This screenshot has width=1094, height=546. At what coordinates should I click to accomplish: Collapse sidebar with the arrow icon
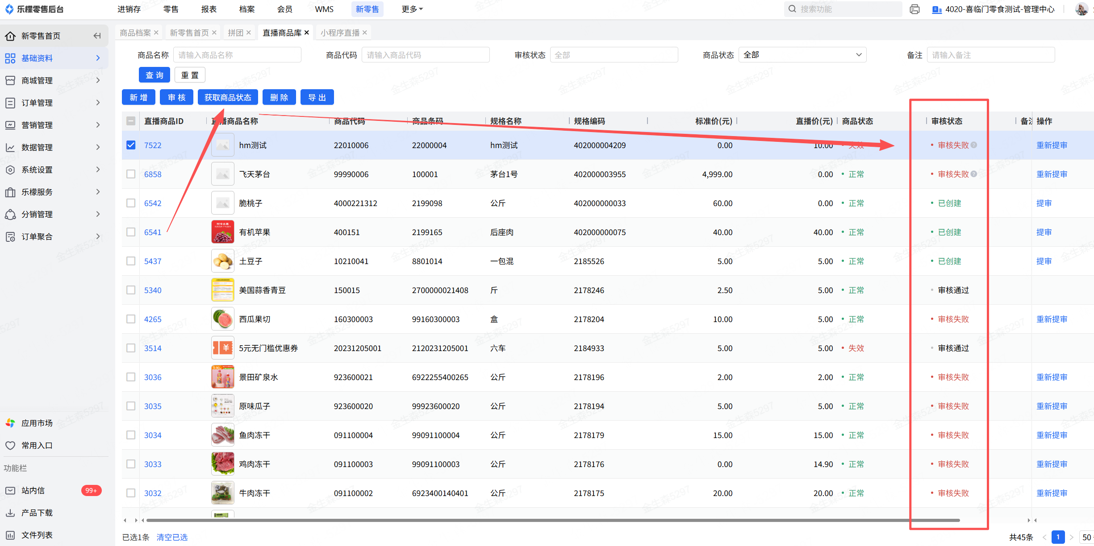coord(97,36)
